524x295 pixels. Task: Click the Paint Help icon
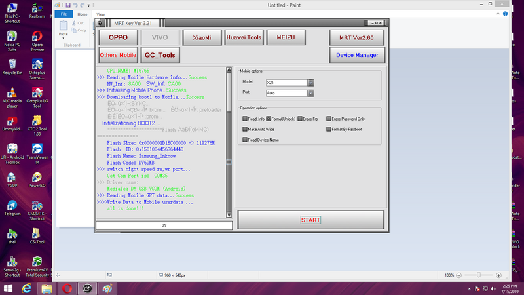[x=505, y=14]
